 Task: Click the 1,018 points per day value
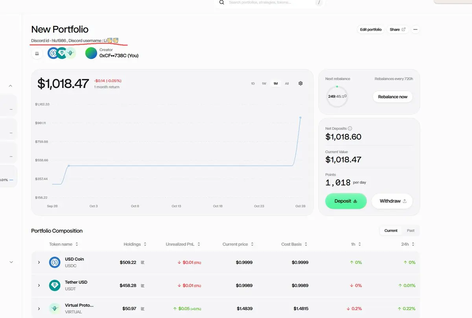click(338, 183)
